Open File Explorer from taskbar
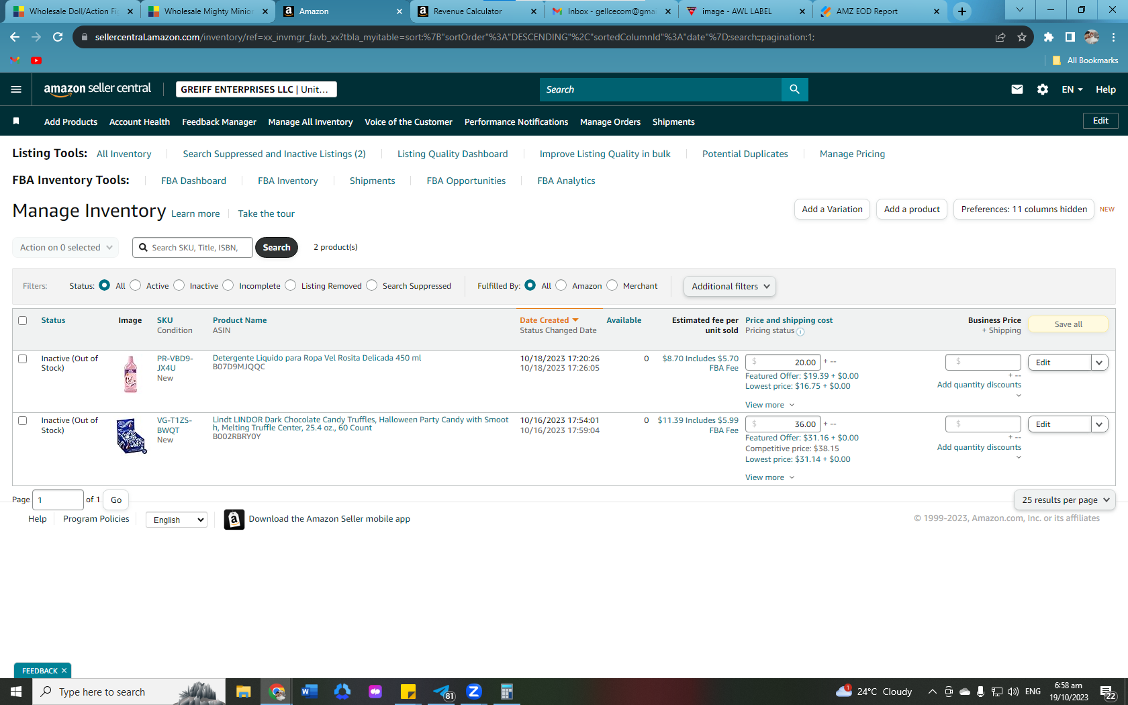The width and height of the screenshot is (1128, 705). (x=243, y=692)
